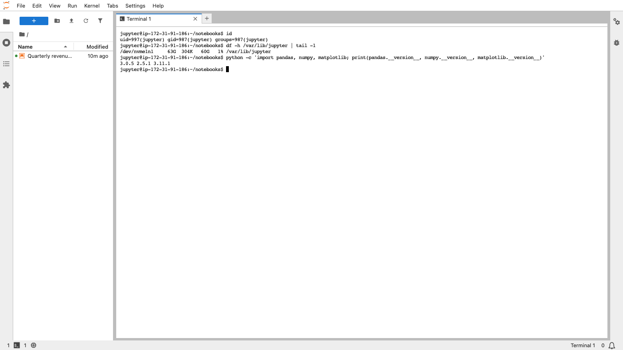Click the Jupyter logo icon
The image size is (623, 350).
6,6
